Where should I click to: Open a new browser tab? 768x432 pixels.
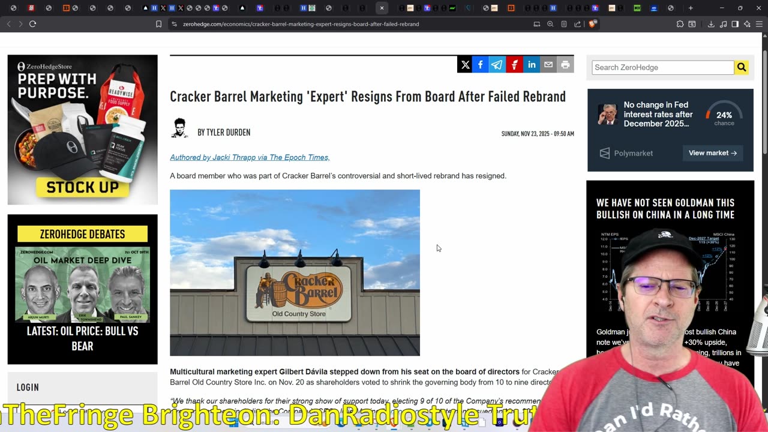tap(691, 8)
